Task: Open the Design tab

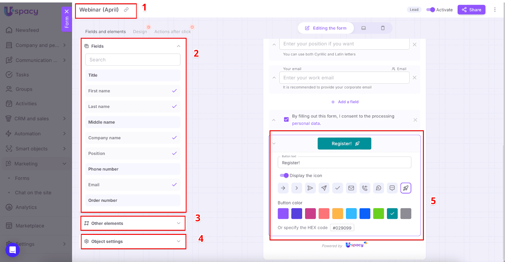Action: pyautogui.click(x=140, y=32)
